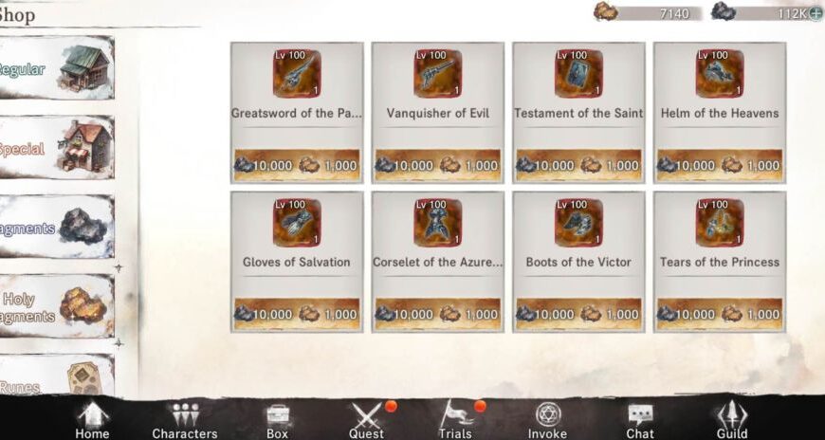The width and height of the screenshot is (825, 440).
Task: Select the Vanquisher of Evil item
Action: pyautogui.click(x=438, y=113)
